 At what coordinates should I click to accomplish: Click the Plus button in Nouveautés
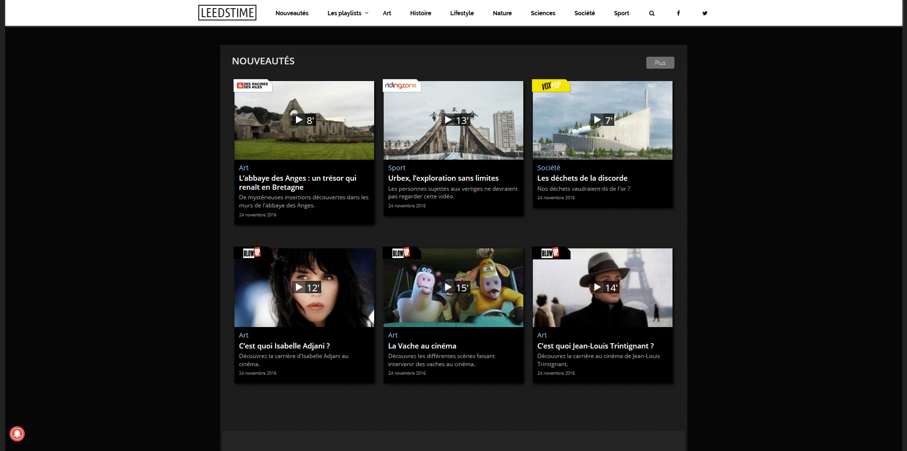click(660, 63)
